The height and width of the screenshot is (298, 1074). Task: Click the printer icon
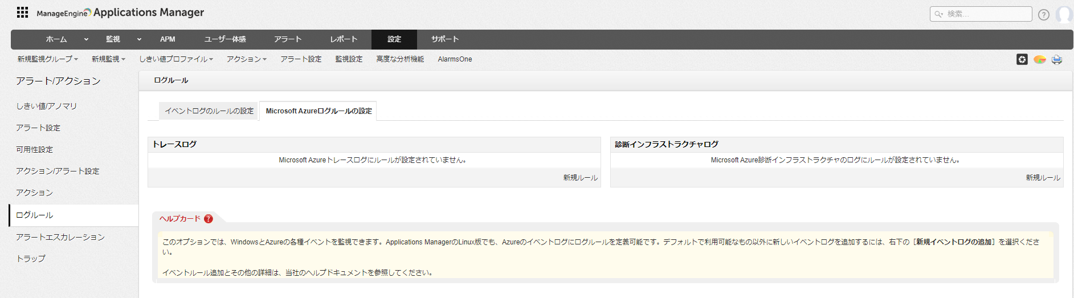pyautogui.click(x=1057, y=59)
